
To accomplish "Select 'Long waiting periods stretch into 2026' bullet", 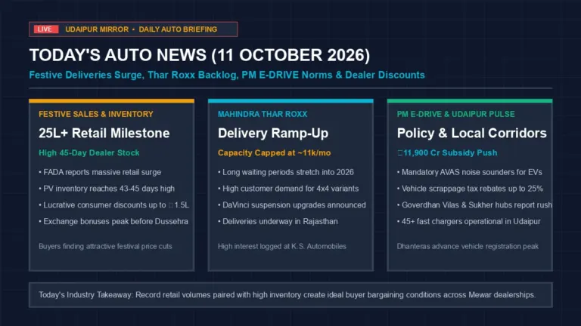I will click(286, 172).
